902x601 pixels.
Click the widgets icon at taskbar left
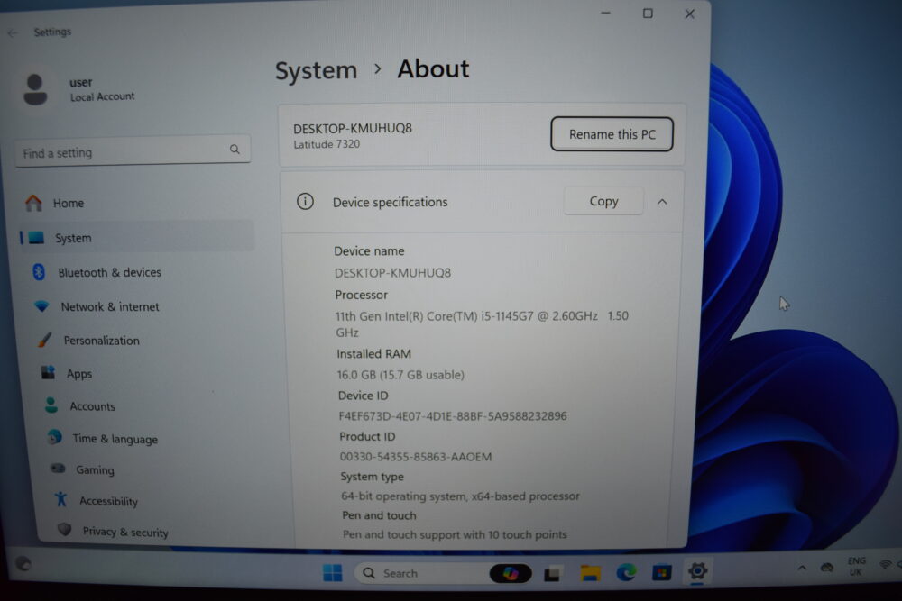coord(23,564)
